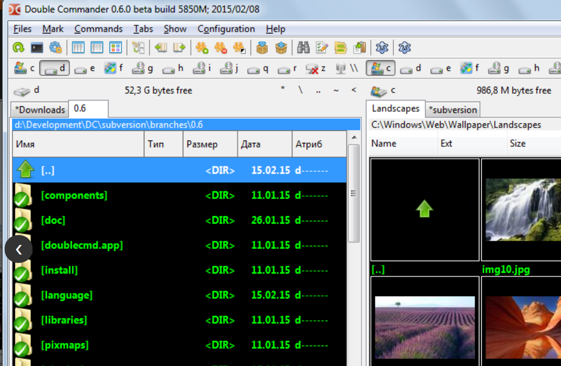Open right panel drive c dropdown

click(x=382, y=90)
